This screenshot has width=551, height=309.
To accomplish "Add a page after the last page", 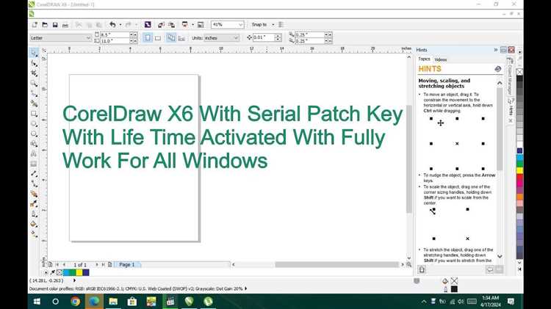I will click(110, 264).
